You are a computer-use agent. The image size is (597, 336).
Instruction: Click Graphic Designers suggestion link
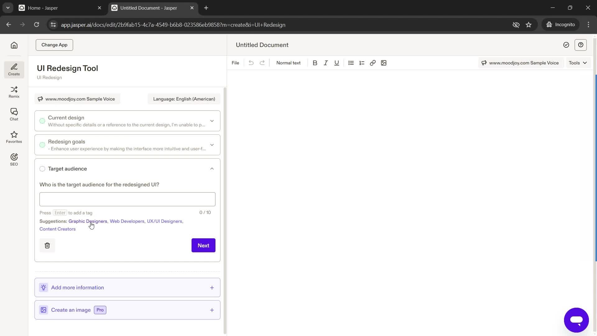pos(88,221)
